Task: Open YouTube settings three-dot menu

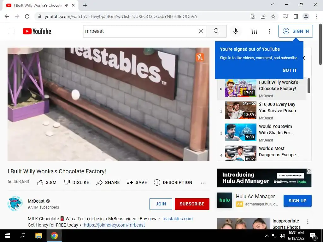Action: point(269,31)
